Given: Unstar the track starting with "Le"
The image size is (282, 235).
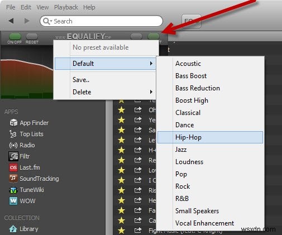Looking at the screenshot, I should (121, 140).
